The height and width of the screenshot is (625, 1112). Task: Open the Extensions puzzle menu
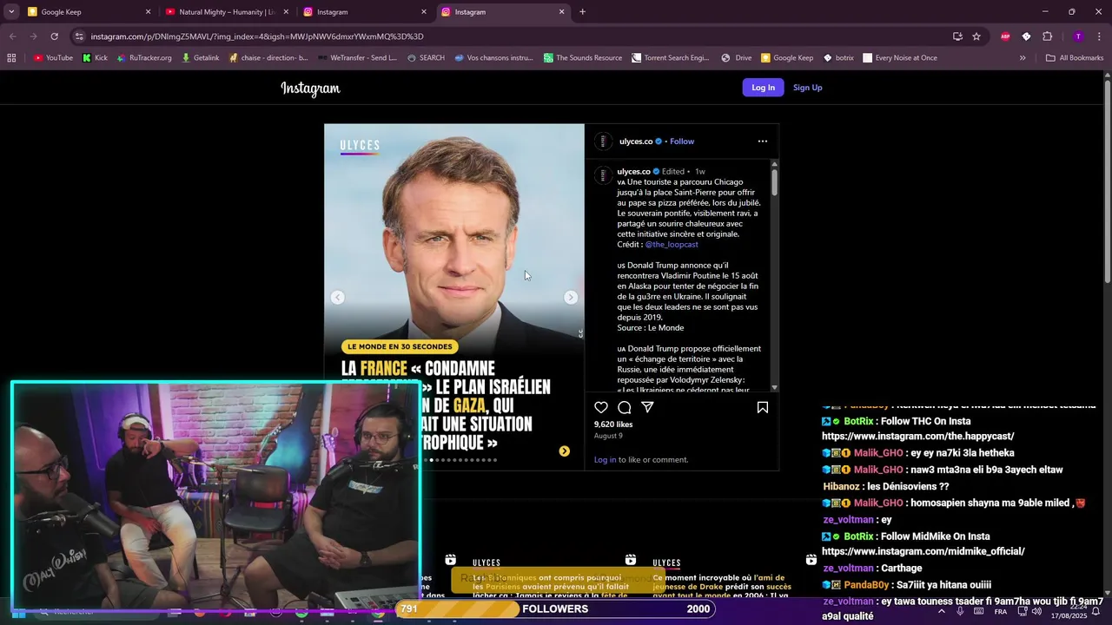point(1047,36)
